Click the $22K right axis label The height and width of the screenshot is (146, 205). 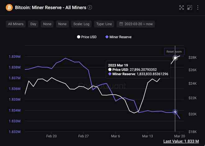point(193,98)
